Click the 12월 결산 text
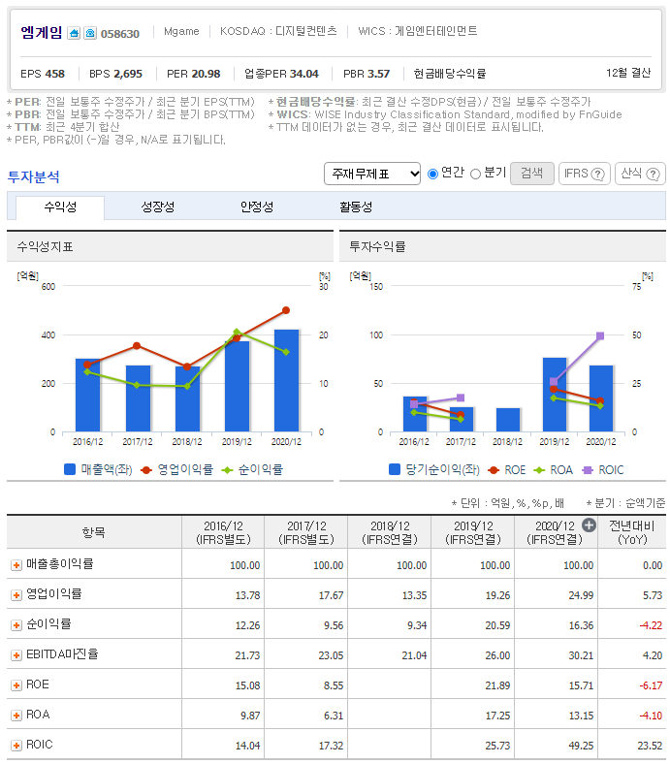Image resolution: width=670 pixels, height=764 pixels. click(x=628, y=73)
